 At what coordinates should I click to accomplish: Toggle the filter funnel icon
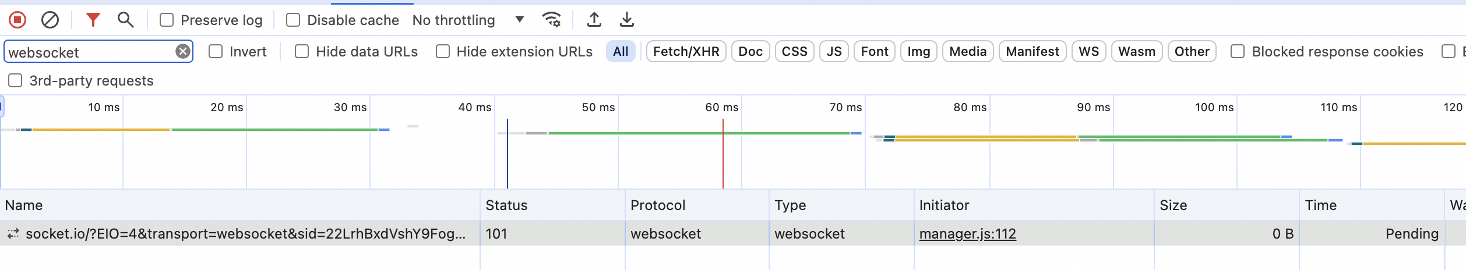(93, 20)
